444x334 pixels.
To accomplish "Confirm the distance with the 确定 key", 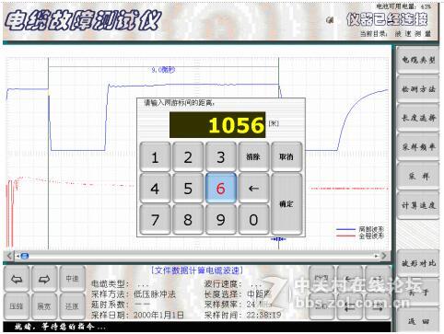I will (286, 204).
